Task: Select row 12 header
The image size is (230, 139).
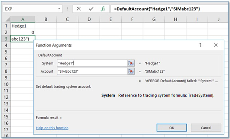Action: (x=6, y=97)
